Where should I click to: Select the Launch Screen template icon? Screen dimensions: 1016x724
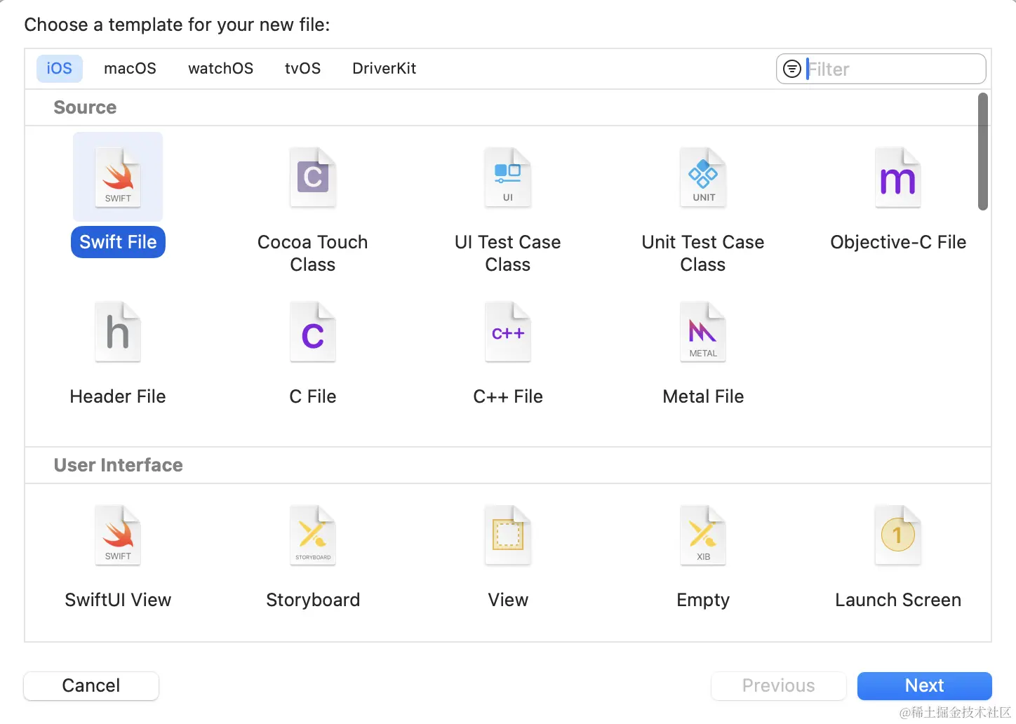tap(898, 535)
